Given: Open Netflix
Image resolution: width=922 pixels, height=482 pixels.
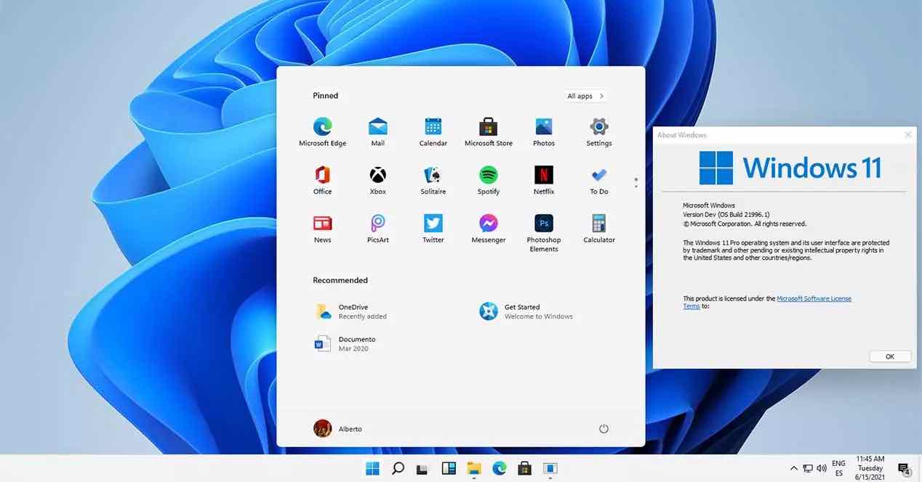Looking at the screenshot, I should coord(544,180).
